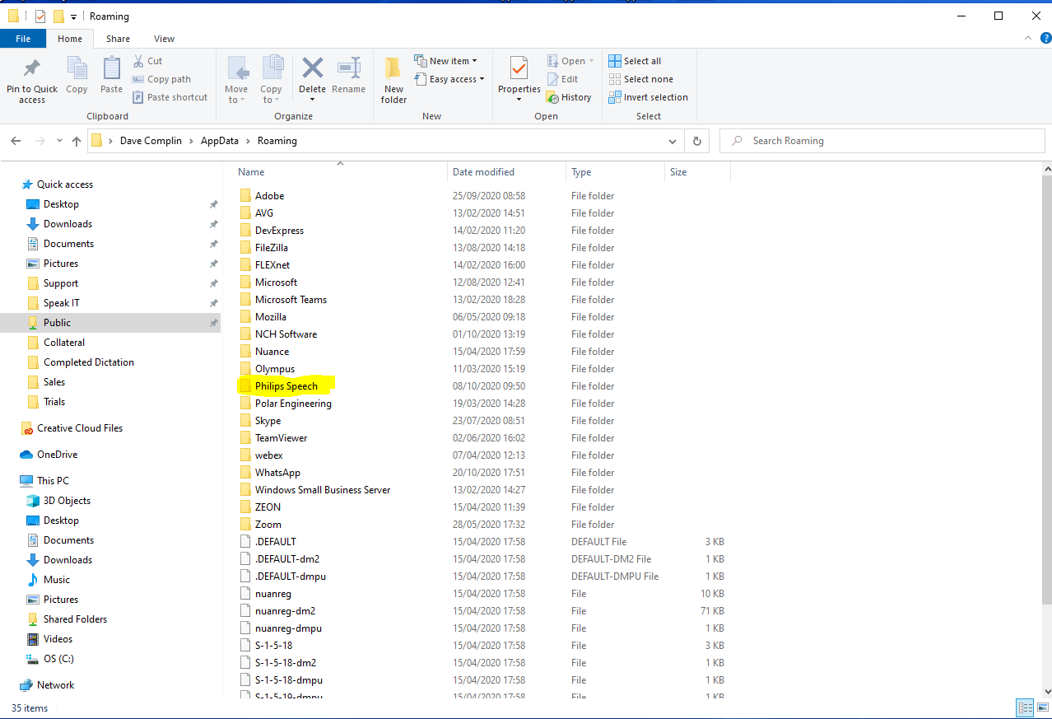This screenshot has height=719, width=1052.
Task: Click Dave Complin in the address breadcrumb
Action: [x=151, y=141]
